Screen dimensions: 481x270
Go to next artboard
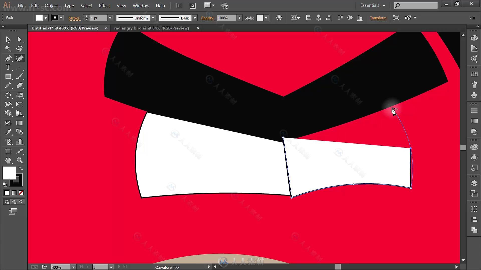point(119,267)
